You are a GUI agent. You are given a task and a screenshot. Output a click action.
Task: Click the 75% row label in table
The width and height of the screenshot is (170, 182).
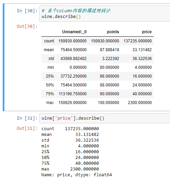point(50,94)
